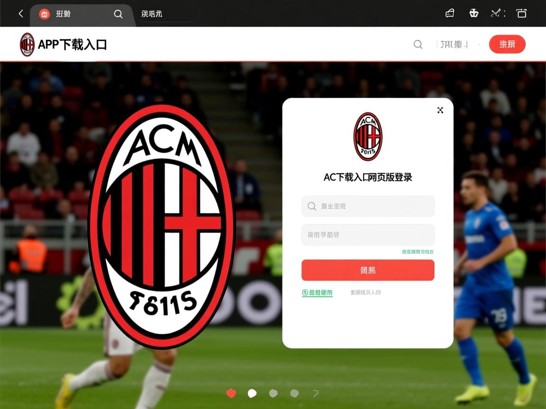546x409 pixels.
Task: Click the AC Milan logo in site header
Action: point(27,44)
